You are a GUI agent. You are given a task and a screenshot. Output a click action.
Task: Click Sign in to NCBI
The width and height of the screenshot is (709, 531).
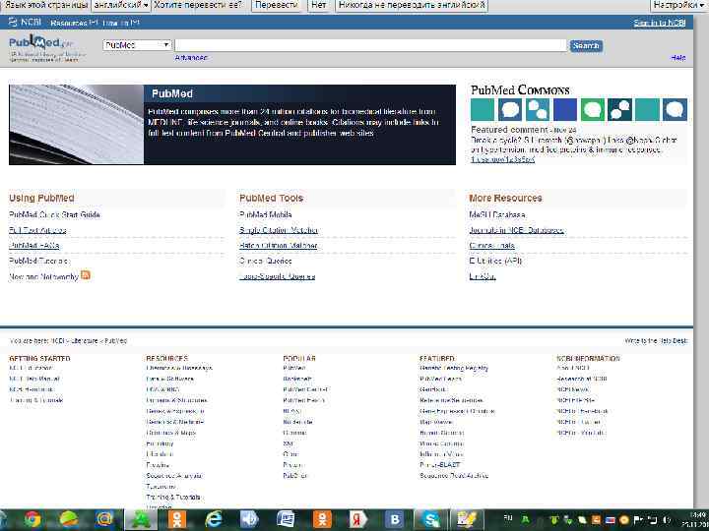click(659, 23)
